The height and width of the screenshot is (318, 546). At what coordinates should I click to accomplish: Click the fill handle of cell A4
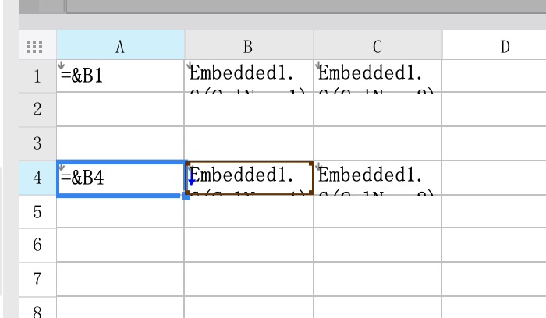point(185,195)
